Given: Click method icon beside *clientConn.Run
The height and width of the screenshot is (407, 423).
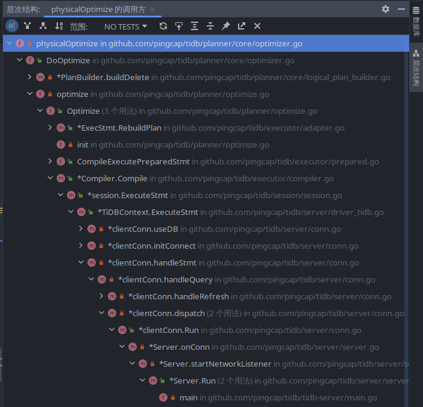Looking at the screenshot, I should pyautogui.click(x=122, y=330).
